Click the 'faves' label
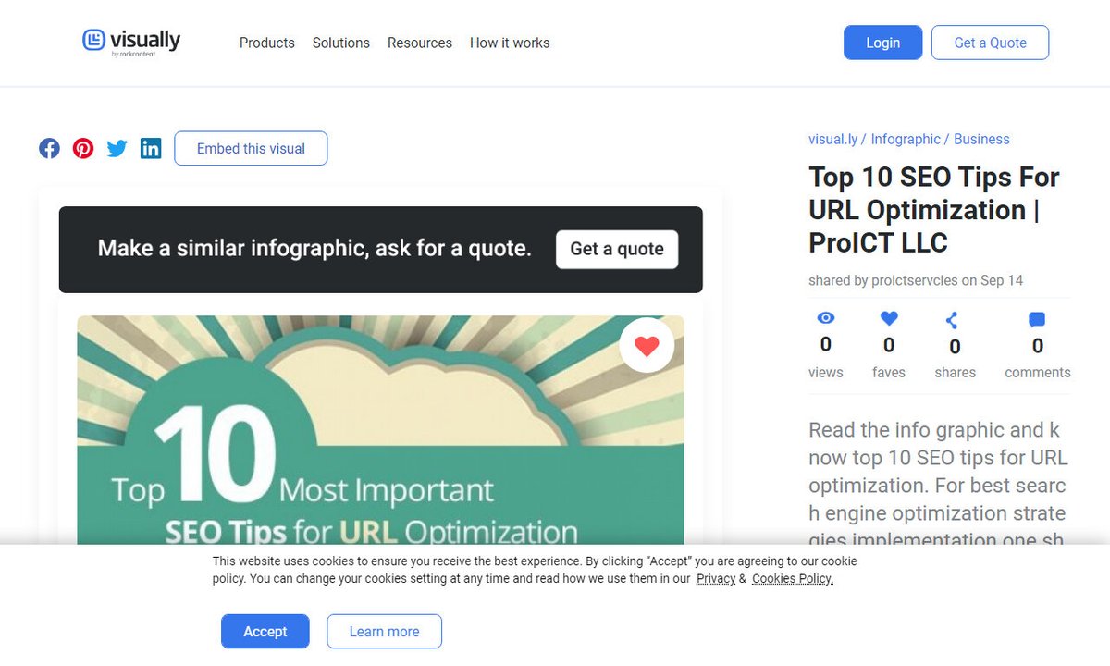This screenshot has height=666, width=1110. (889, 373)
